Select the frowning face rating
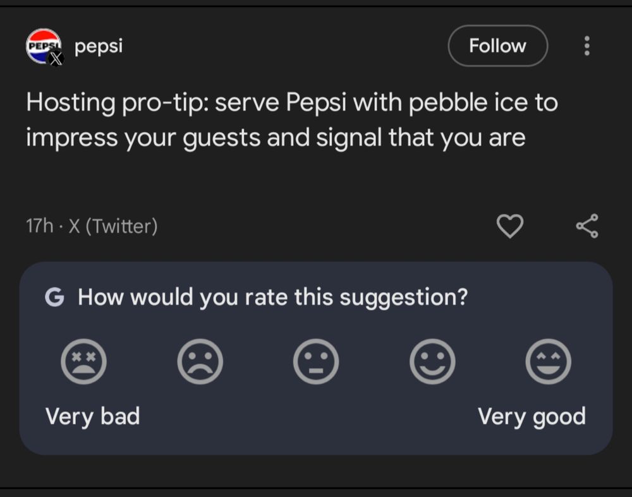632x497 pixels. (200, 362)
